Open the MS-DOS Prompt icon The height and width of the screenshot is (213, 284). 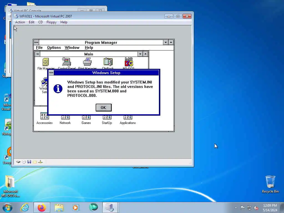pos(129,62)
